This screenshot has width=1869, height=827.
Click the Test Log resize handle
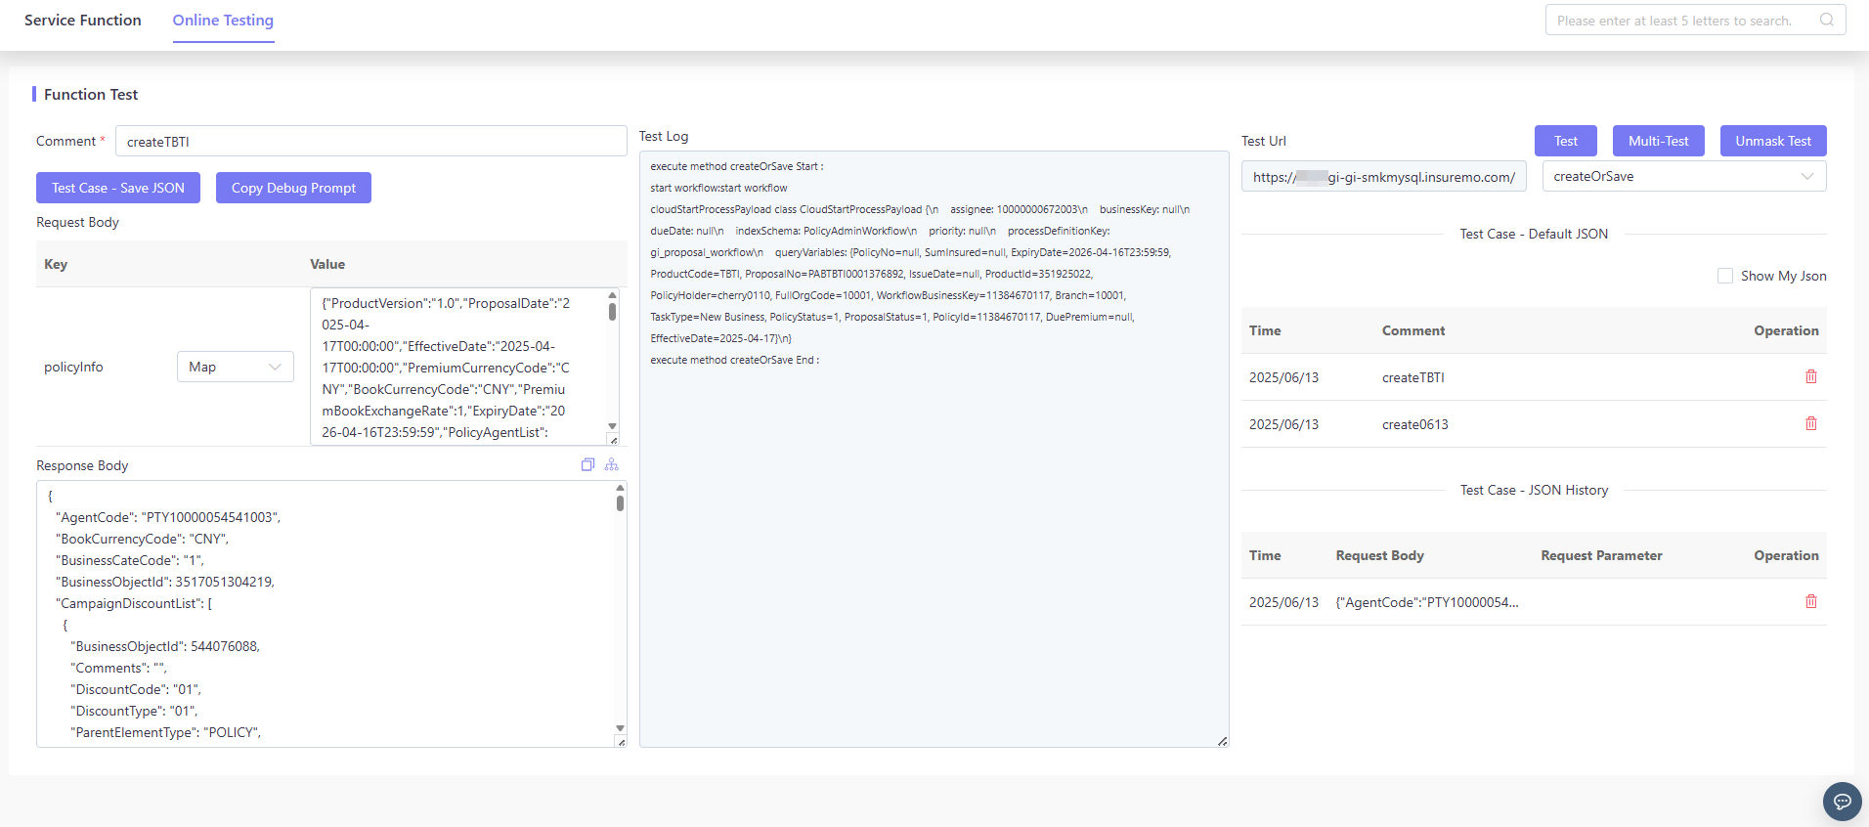pos(1222,741)
